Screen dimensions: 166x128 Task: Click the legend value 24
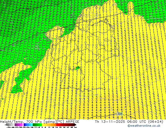(x=57, y=127)
